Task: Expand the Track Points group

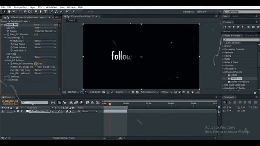Action: pos(5,80)
